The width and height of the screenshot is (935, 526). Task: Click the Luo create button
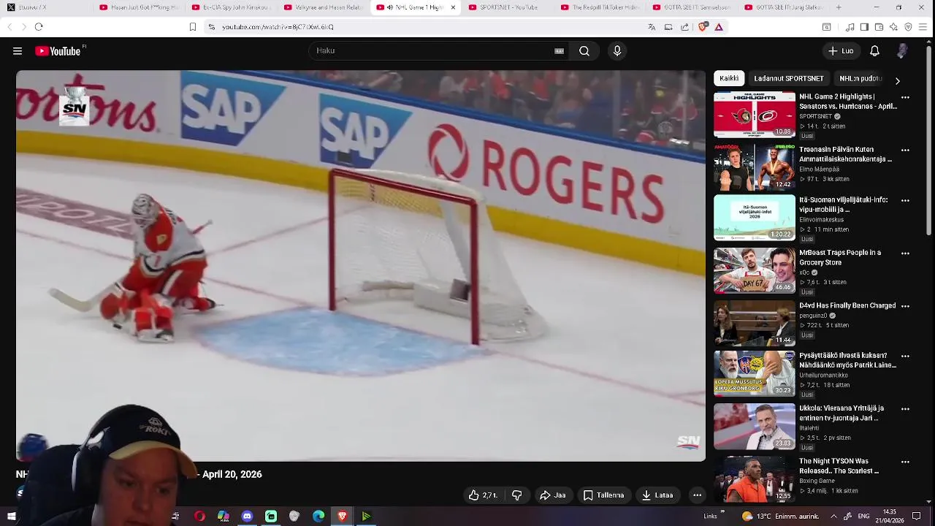pos(841,51)
